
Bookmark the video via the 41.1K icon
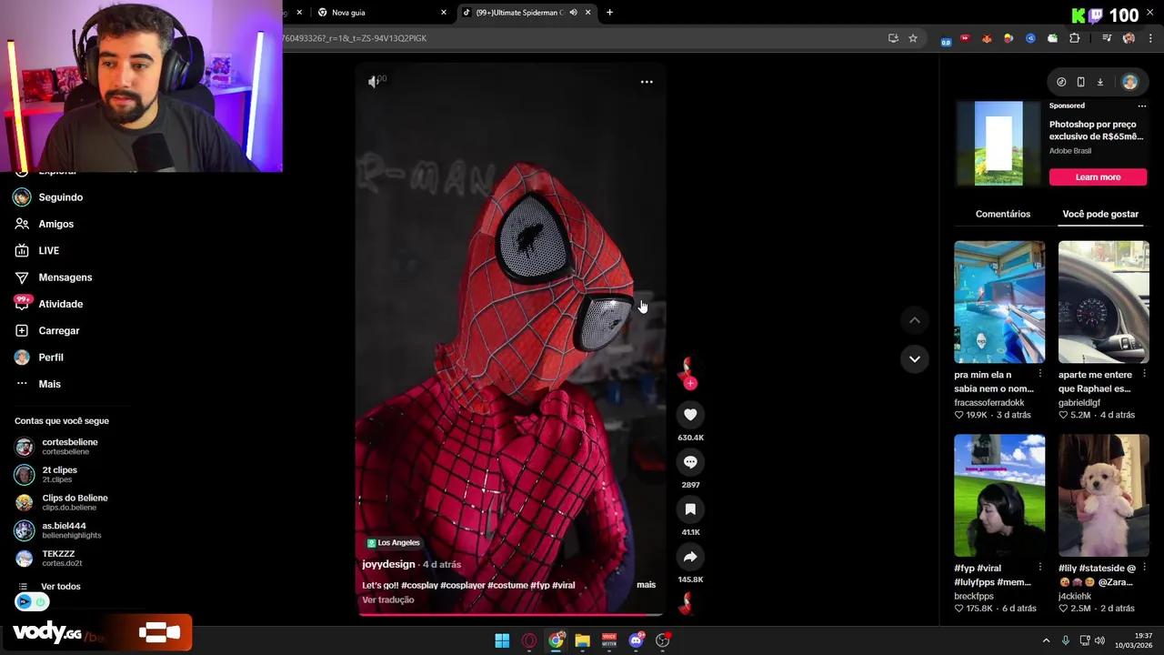pyautogui.click(x=690, y=509)
